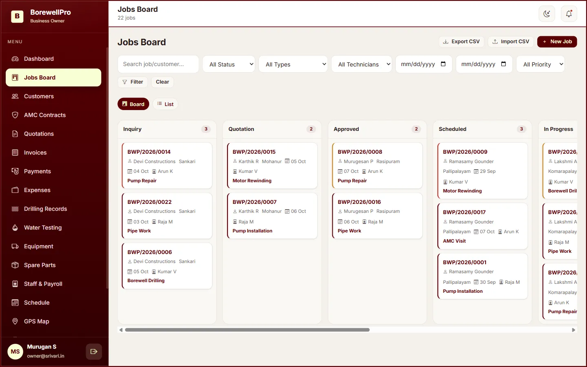Click owner@srivari.in email text
Screen dimensions: 587x367
click(x=46, y=356)
